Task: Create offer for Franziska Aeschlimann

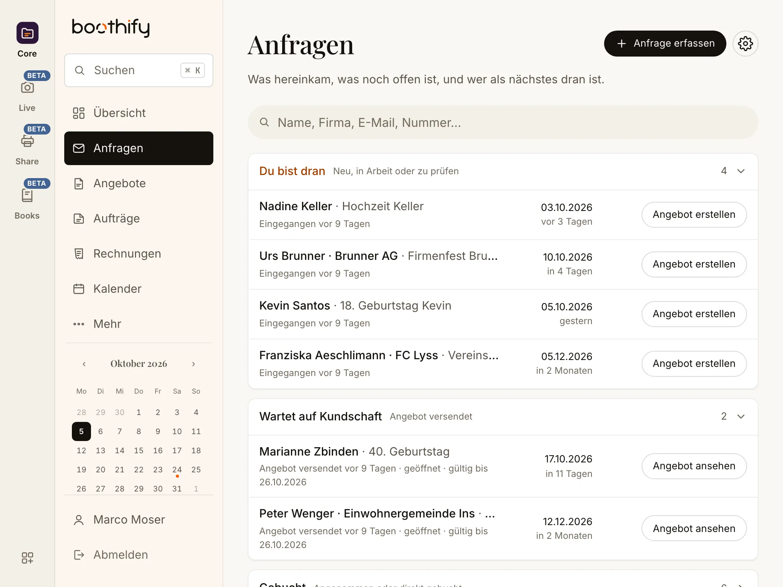Action: 694,364
